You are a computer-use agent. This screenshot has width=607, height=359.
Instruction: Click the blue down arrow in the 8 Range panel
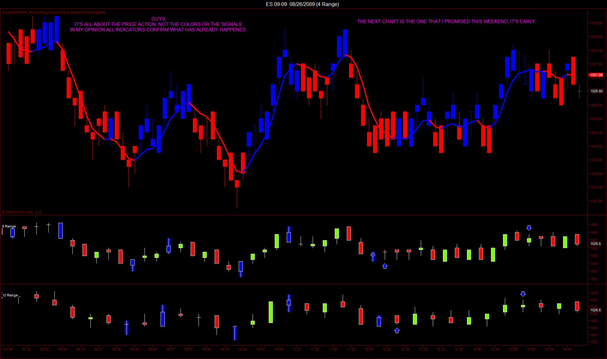529,228
